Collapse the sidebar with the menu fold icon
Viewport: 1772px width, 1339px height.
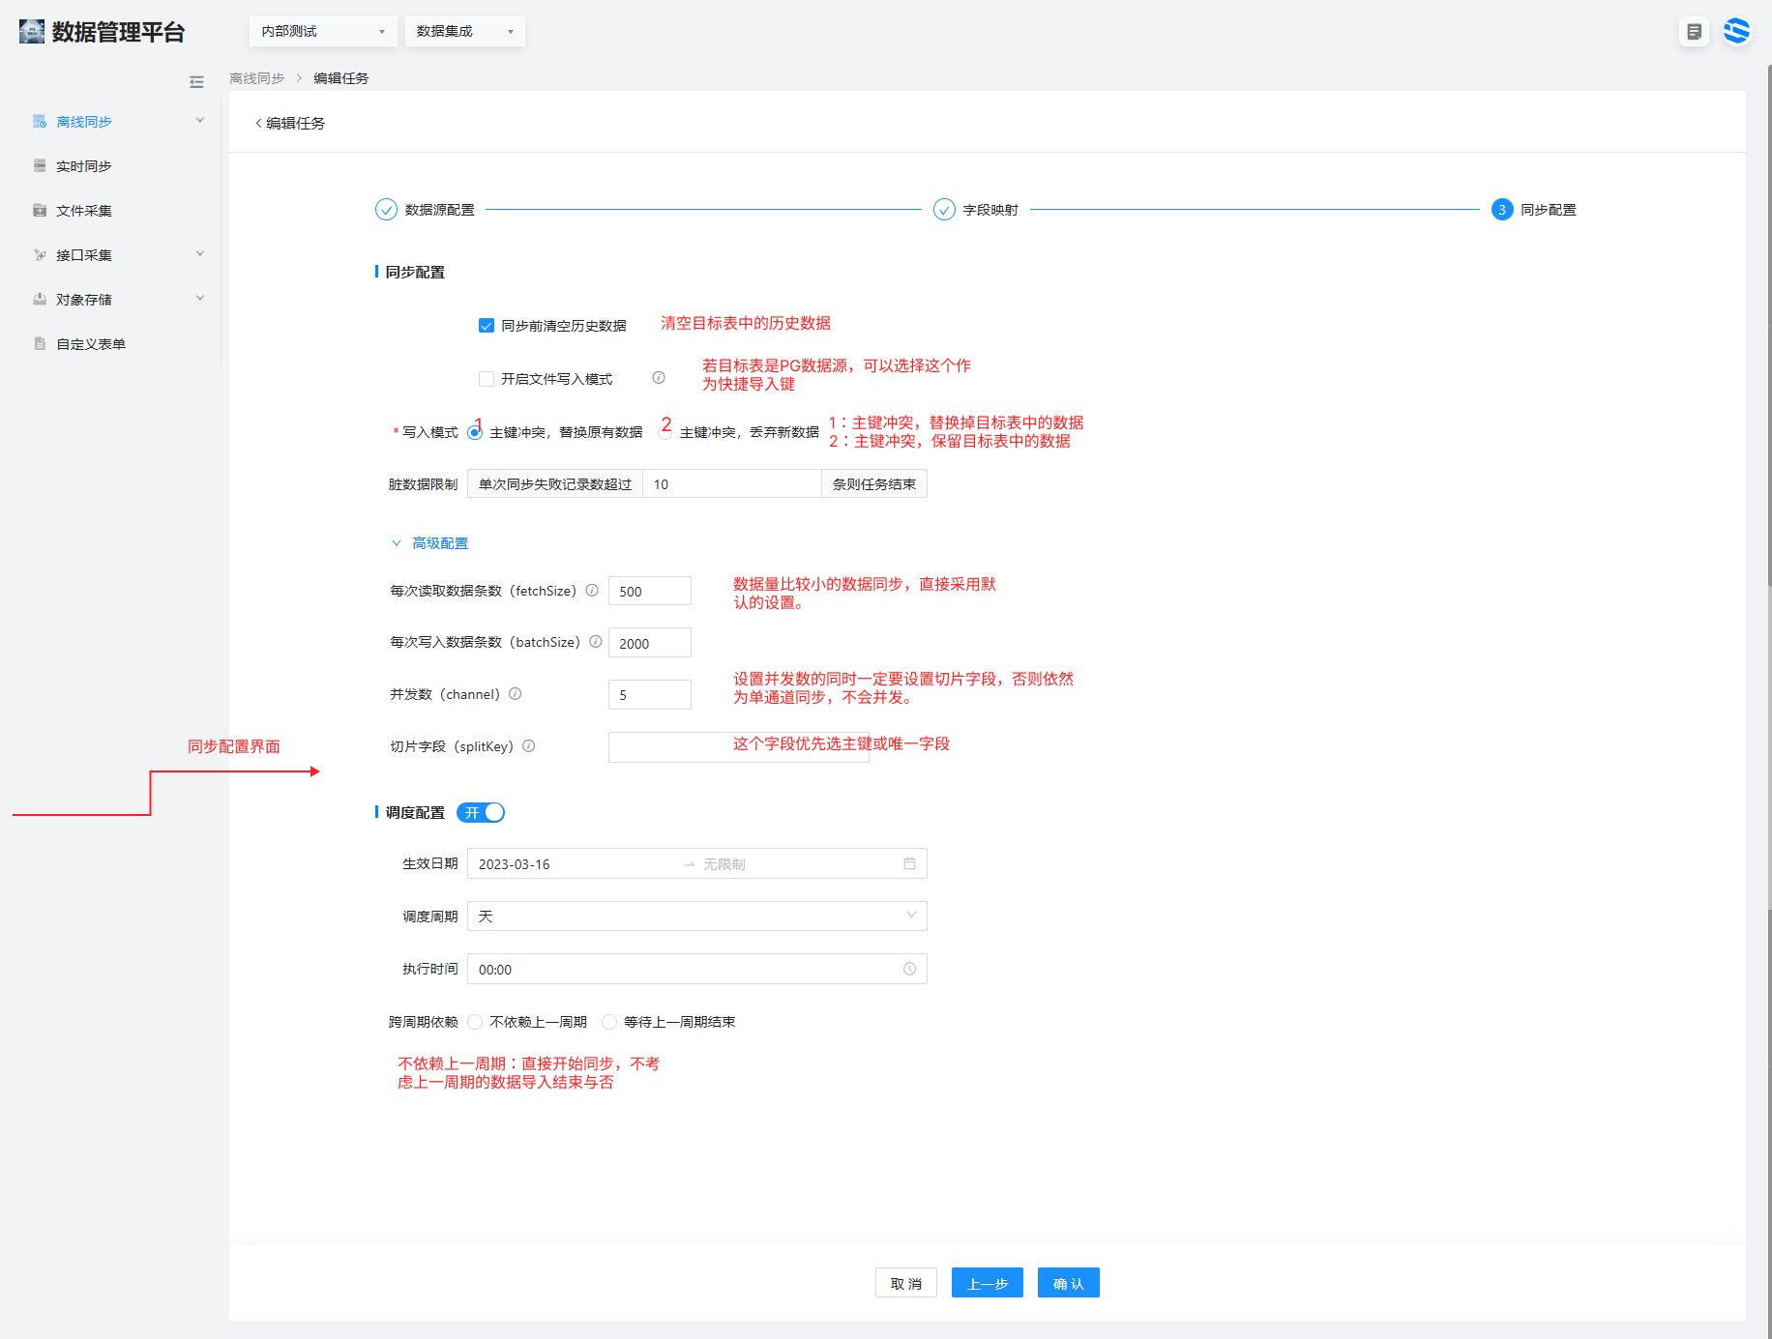(196, 82)
